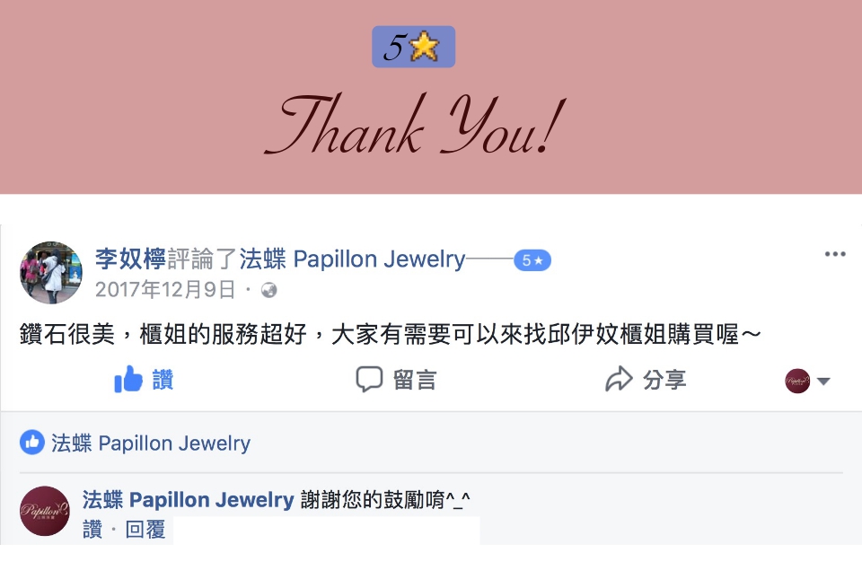This screenshot has width=862, height=588.
Task: Click 回覆 to reply to the comment
Action: [x=145, y=530]
